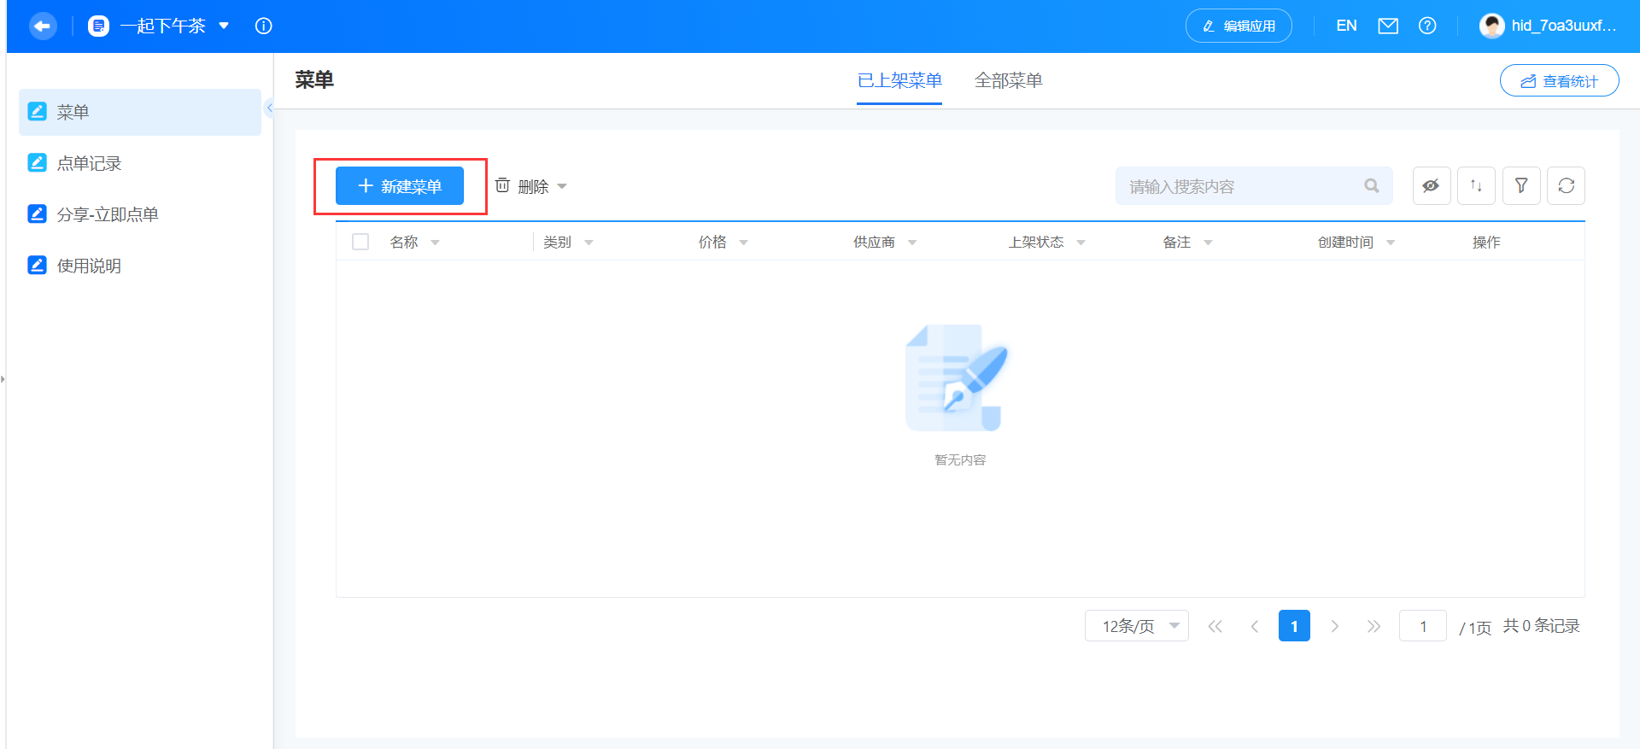Switch to the 全部菜单 tab
The height and width of the screenshot is (749, 1640).
[1009, 80]
